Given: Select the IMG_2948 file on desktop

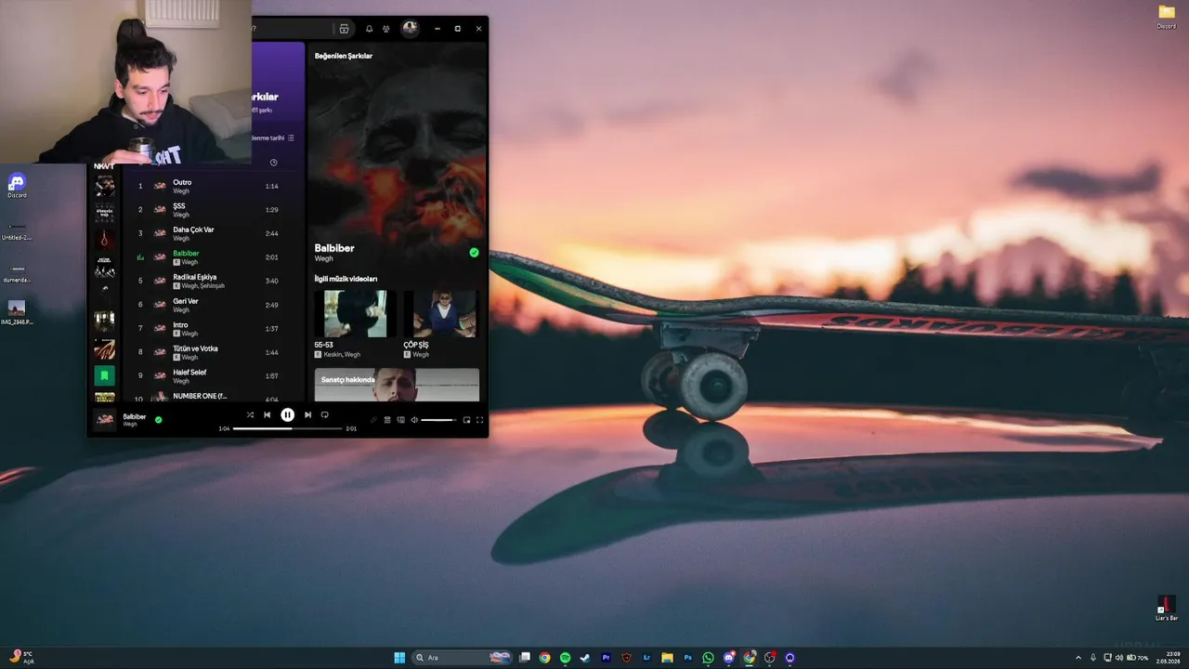Looking at the screenshot, I should (17, 311).
